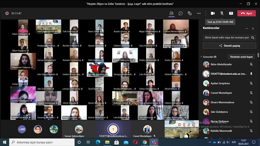Viewport: 260px width, 146px height.
Task: Toggle mic icon for Nuray Quliyeva
Action: coord(251,121)
